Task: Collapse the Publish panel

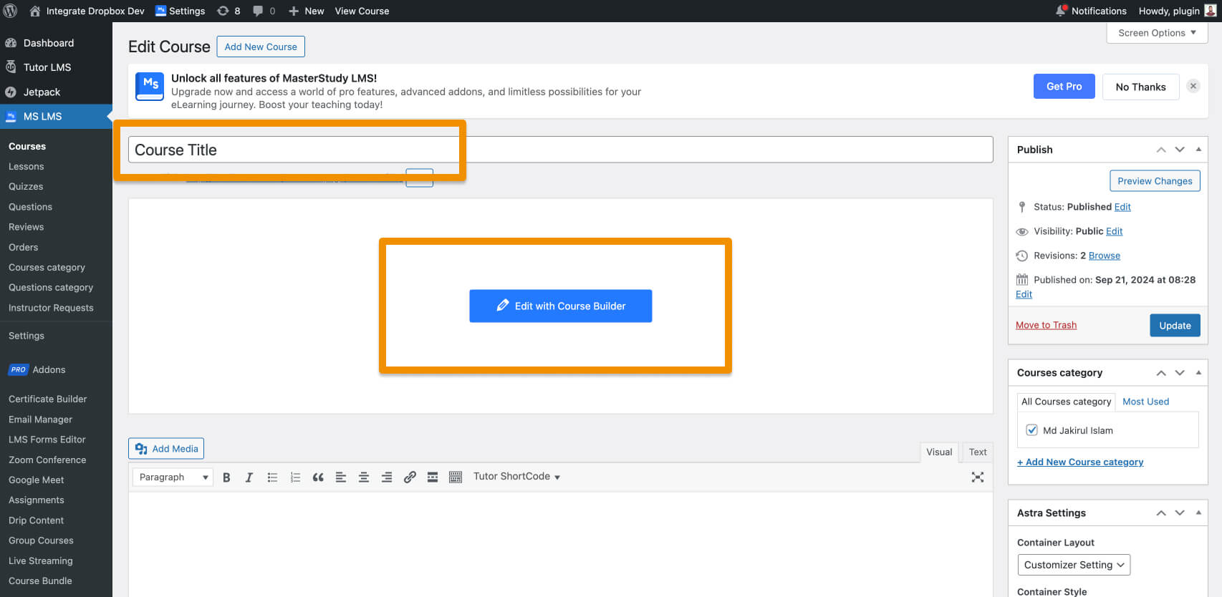Action: click(1198, 150)
